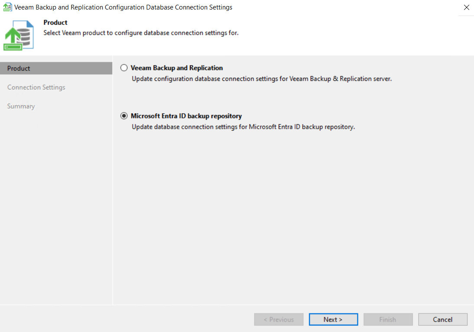Click the bold Veeam Backup and Replication label
The image size is (474, 332).
(x=177, y=68)
